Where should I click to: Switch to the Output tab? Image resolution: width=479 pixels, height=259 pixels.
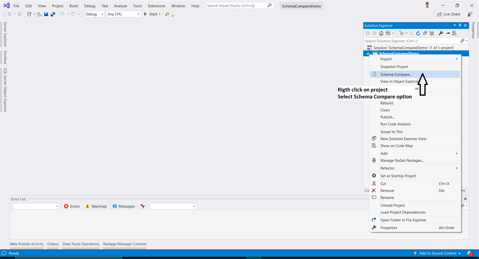53,244
